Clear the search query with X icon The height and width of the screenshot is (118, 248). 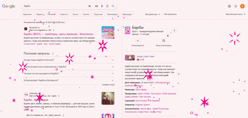(89, 6)
